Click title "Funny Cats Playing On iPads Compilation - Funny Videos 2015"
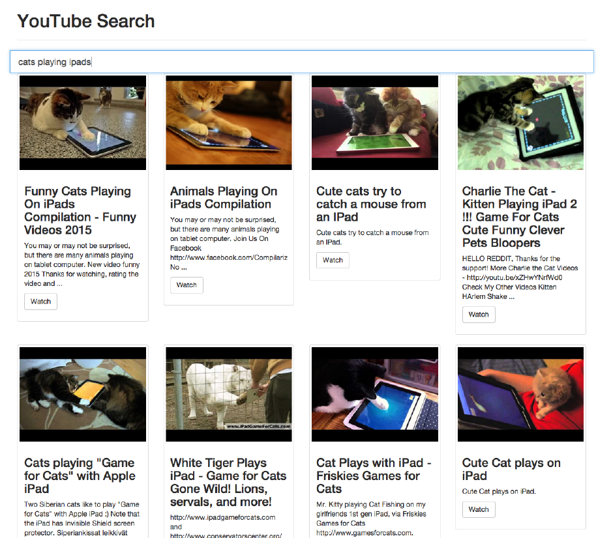The image size is (611, 538). coord(80,210)
